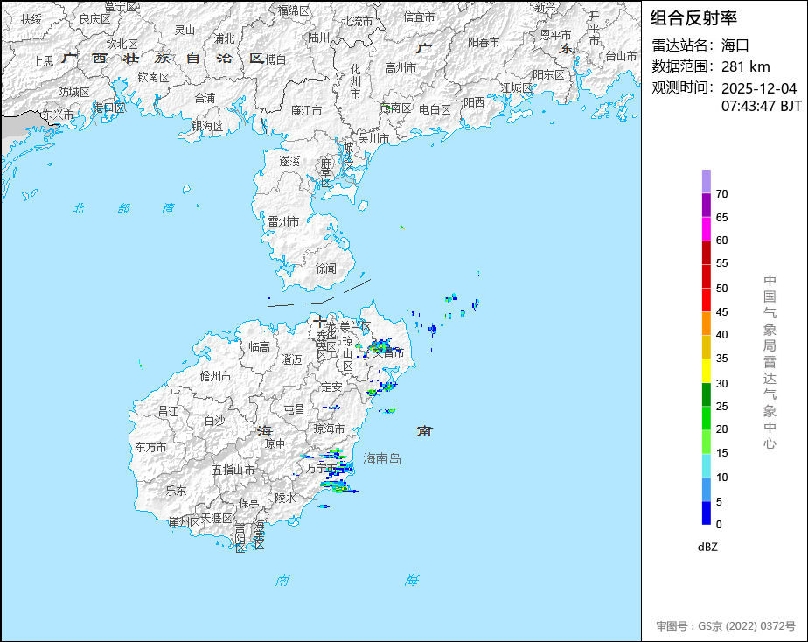808x642 pixels.
Task: Click the 阳西 map label
Action: (474, 102)
